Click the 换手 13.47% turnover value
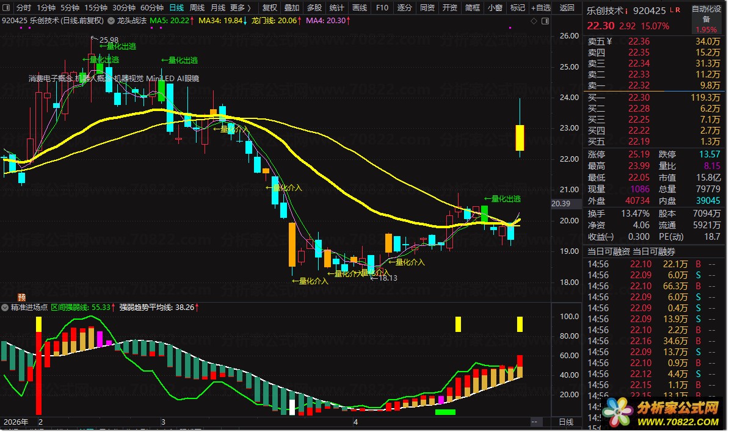The width and height of the screenshot is (729, 432). [635, 214]
